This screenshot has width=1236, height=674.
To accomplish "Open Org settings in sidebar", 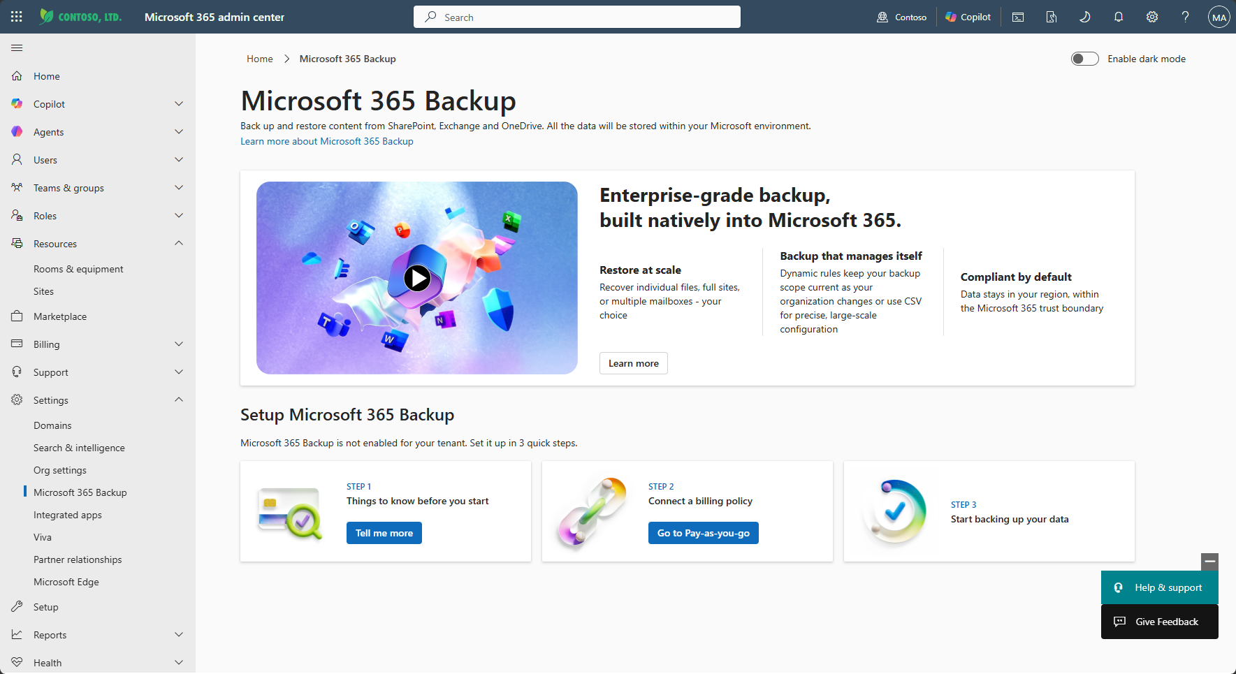I will 60,470.
